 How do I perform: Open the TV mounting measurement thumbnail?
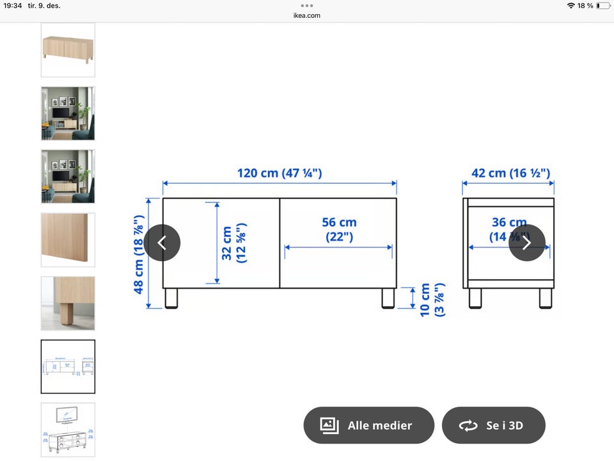click(68, 430)
